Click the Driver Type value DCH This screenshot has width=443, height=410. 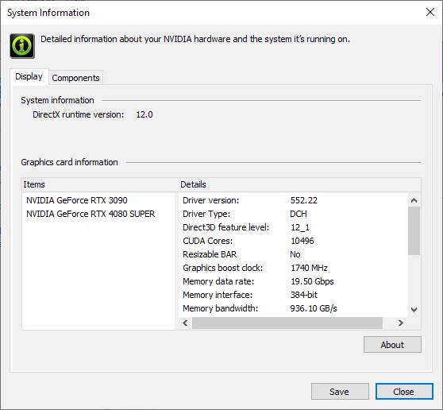[x=299, y=214]
